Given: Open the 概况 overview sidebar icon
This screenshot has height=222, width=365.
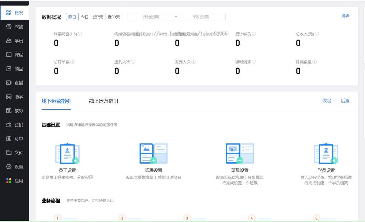Looking at the screenshot, I should coord(9,13).
